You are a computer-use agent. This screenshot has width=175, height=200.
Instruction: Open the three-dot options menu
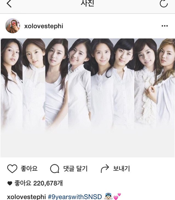pos(165,26)
